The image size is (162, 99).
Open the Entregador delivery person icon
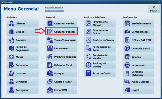pos(11,90)
